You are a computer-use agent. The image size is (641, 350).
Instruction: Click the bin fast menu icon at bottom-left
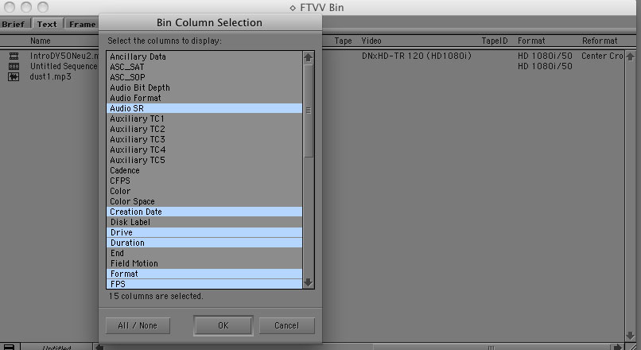(x=7, y=346)
